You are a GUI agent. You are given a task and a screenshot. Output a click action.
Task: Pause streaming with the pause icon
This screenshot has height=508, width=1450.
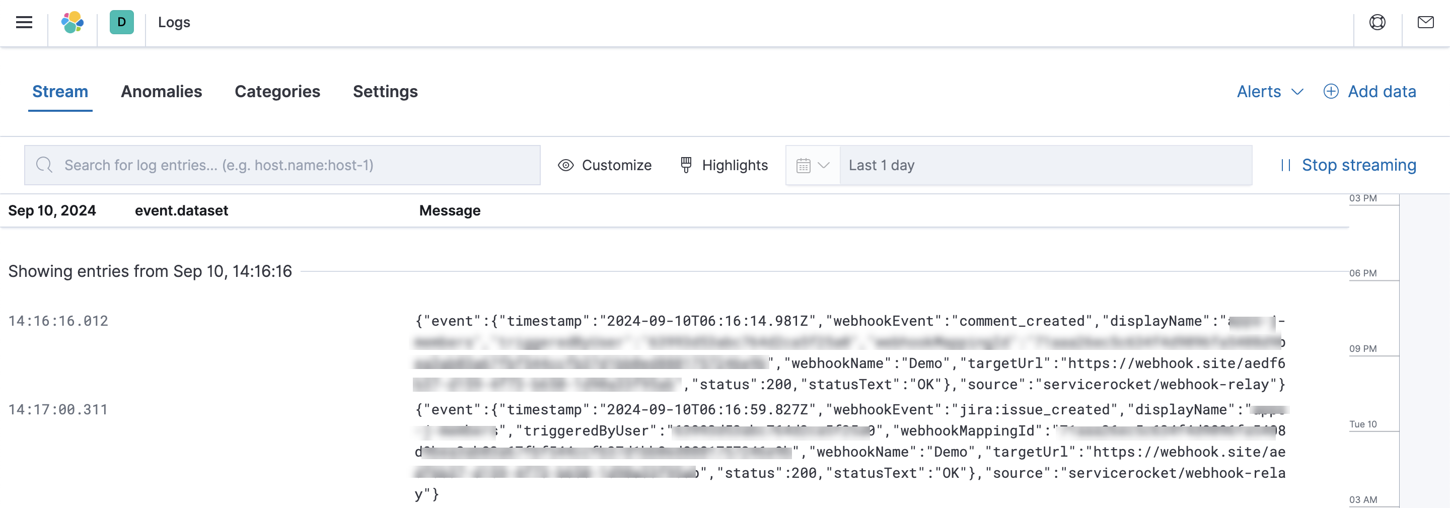1286,165
